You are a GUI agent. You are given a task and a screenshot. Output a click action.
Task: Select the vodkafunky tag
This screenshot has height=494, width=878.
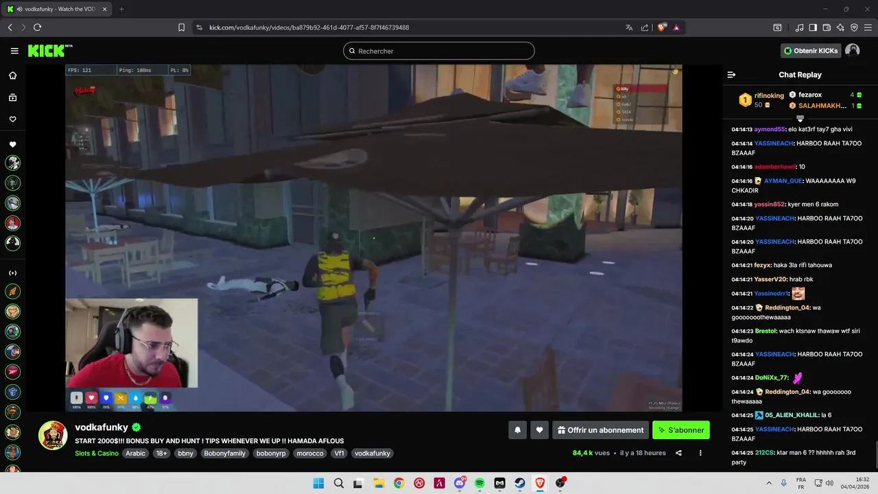click(372, 454)
